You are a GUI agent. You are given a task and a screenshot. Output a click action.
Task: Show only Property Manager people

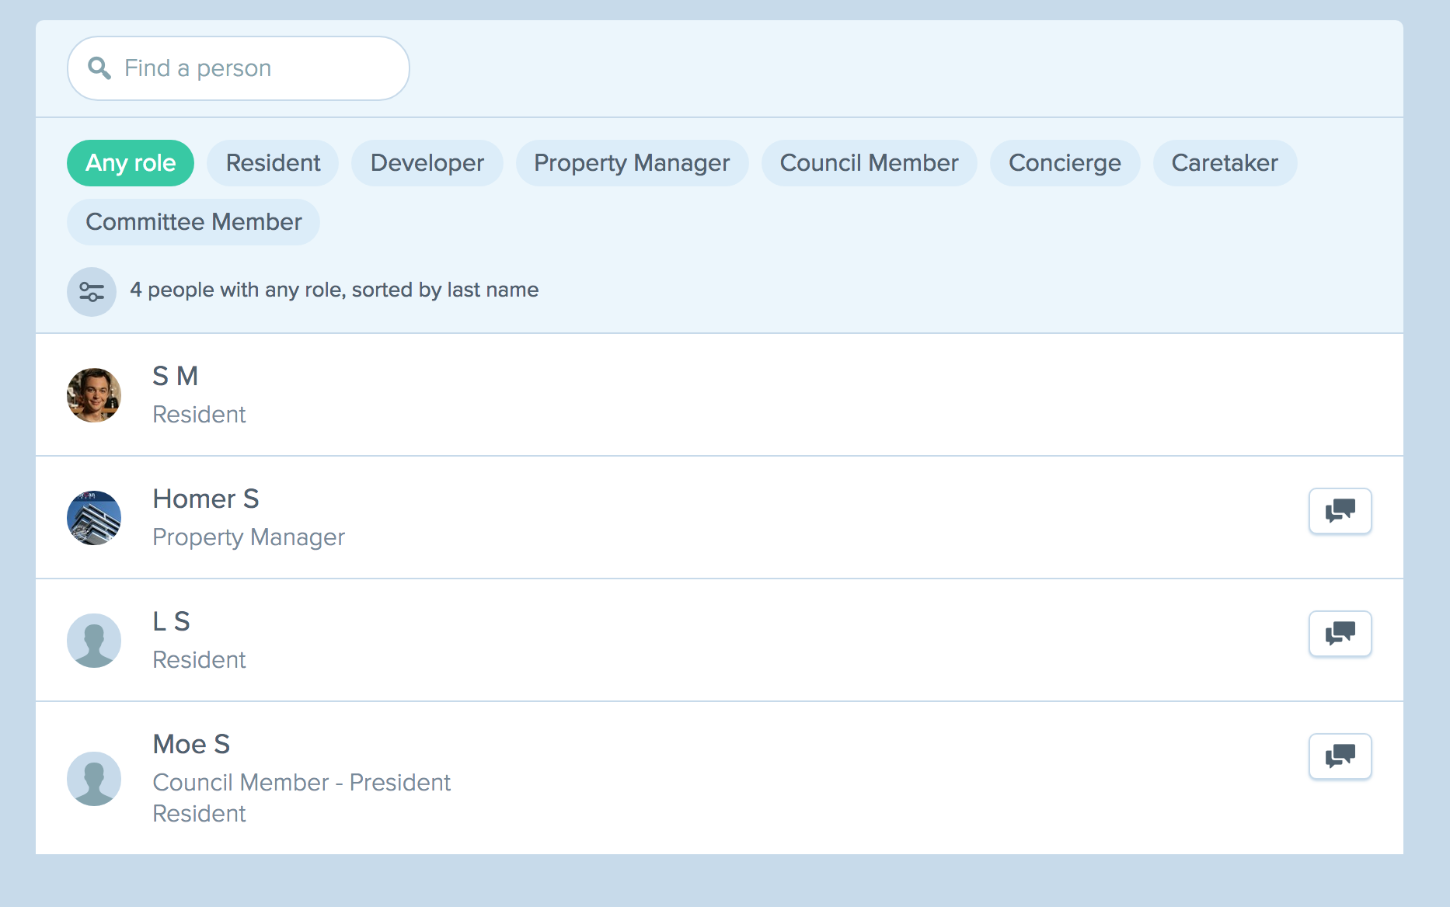pos(632,163)
